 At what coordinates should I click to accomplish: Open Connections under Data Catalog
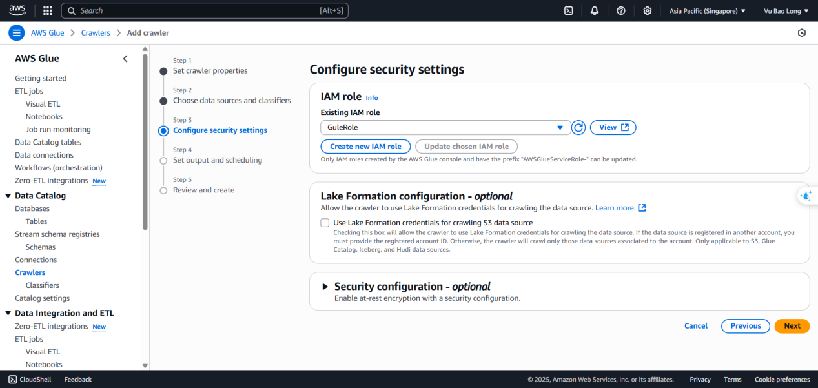pyautogui.click(x=36, y=260)
